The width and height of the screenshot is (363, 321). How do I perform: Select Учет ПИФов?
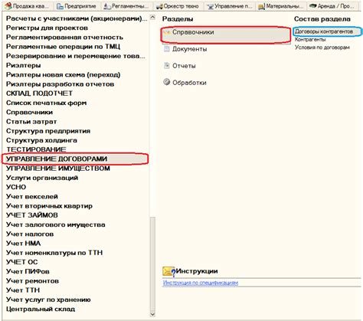click(x=28, y=271)
